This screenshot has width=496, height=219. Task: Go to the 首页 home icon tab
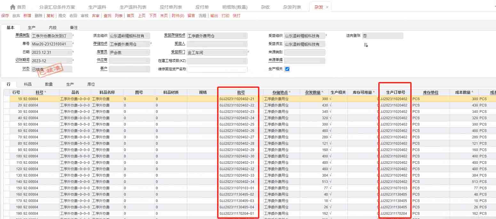(18, 7)
